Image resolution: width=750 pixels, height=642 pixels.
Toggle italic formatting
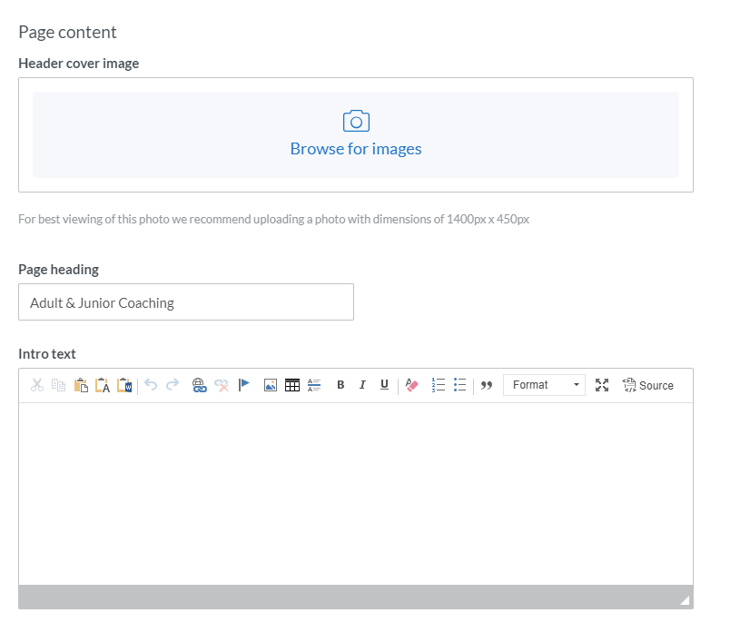coord(362,385)
